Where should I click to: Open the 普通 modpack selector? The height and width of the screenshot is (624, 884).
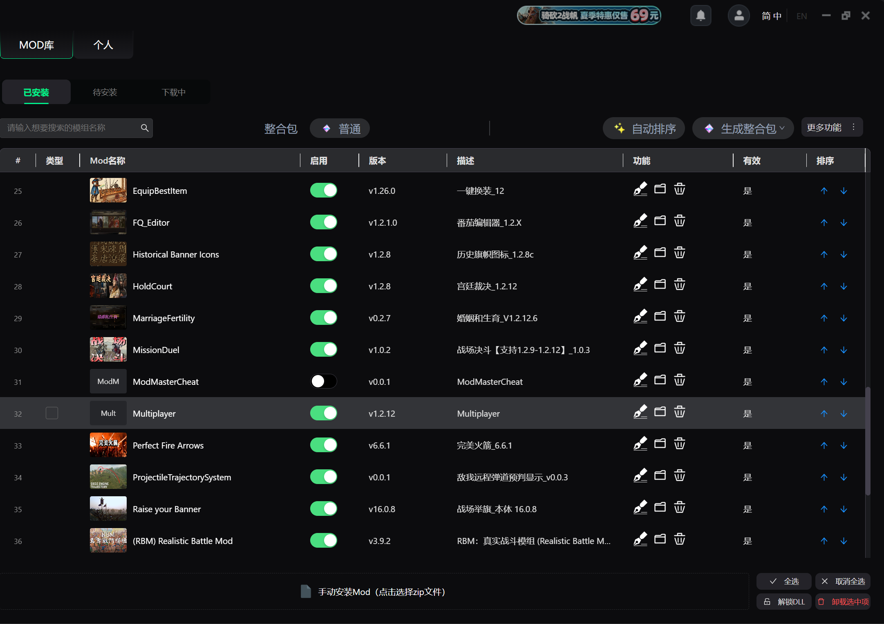[x=340, y=129]
